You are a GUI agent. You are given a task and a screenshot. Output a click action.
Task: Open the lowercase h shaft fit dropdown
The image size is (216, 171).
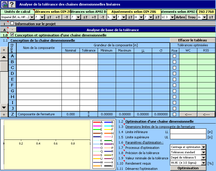tap(114, 17)
